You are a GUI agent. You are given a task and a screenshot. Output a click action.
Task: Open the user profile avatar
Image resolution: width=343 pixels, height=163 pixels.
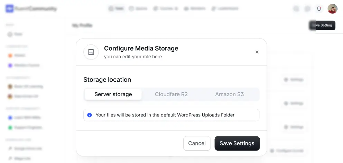coord(332,9)
